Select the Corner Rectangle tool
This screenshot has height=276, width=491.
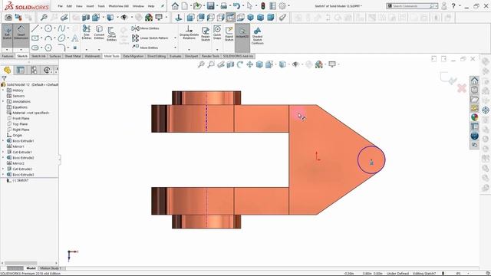click(x=35, y=38)
